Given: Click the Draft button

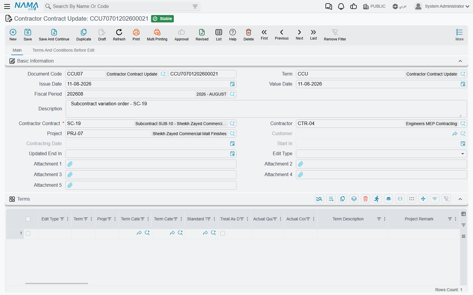Looking at the screenshot, I should coord(102,35).
